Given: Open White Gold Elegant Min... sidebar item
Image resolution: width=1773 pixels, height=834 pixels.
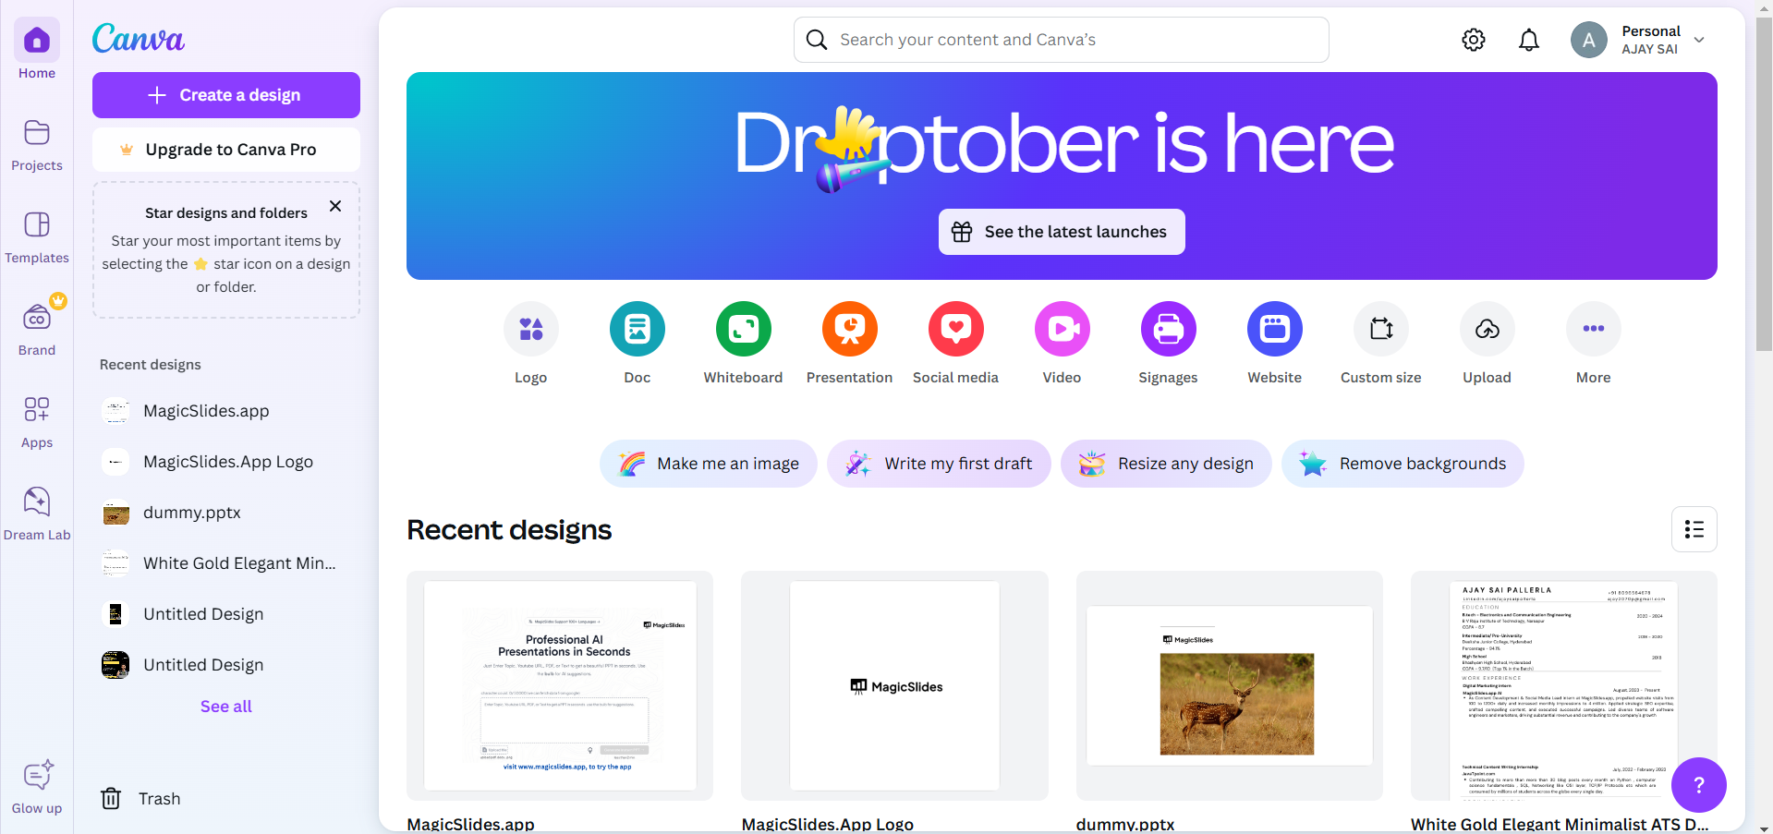Looking at the screenshot, I should coord(226,563).
